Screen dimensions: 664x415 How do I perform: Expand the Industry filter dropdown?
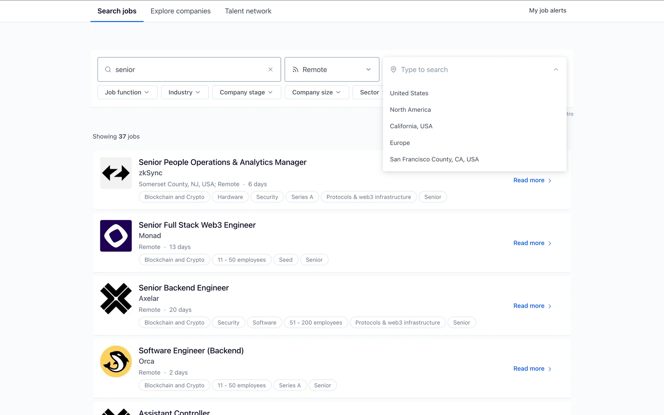(x=185, y=92)
